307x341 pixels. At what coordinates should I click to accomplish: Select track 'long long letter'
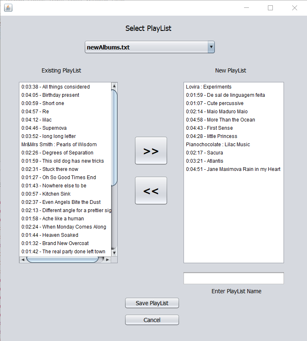pos(65,136)
